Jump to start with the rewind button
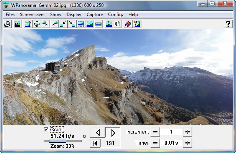236x153 pixels. pos(95,143)
